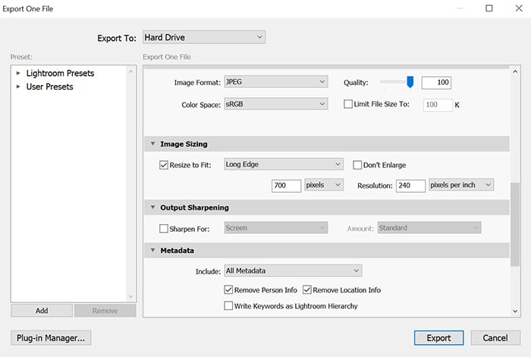Open the Long Edge dropdown
The height and width of the screenshot is (357, 531).
(284, 164)
